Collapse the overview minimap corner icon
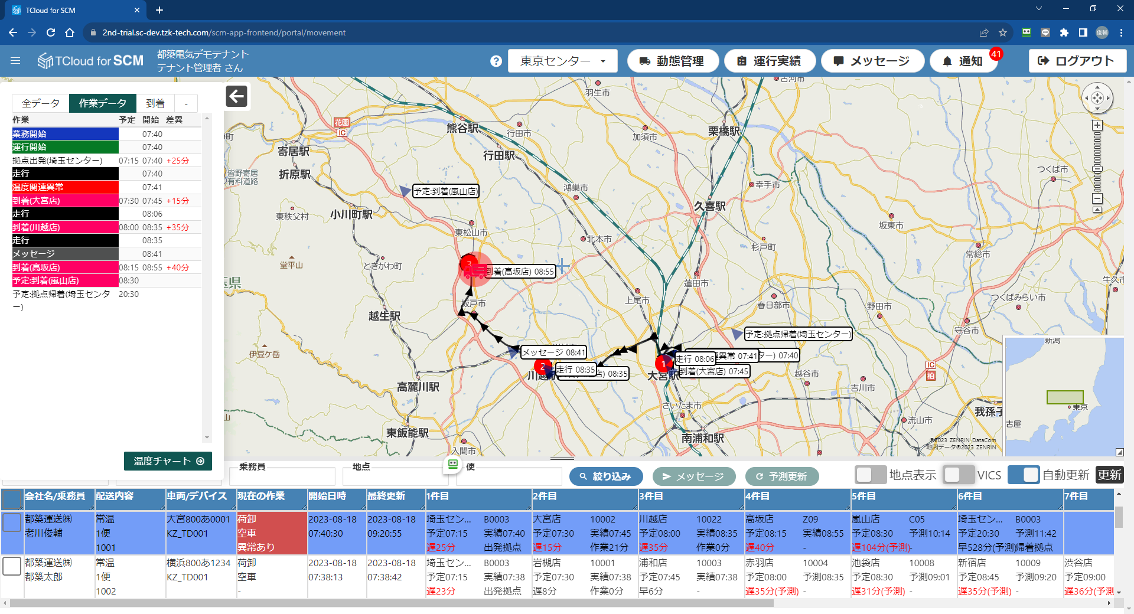 [x=1119, y=452]
